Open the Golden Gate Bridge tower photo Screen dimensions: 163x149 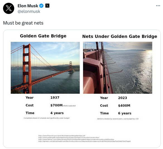click(x=45, y=68)
